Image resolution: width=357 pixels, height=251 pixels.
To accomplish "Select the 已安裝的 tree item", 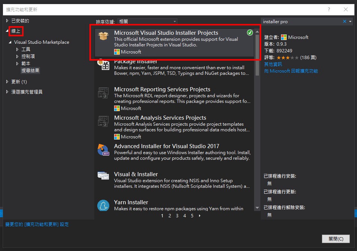I will [x=20, y=21].
